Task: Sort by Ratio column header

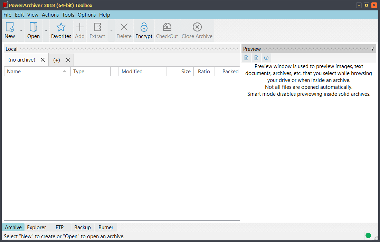Action: pos(204,72)
